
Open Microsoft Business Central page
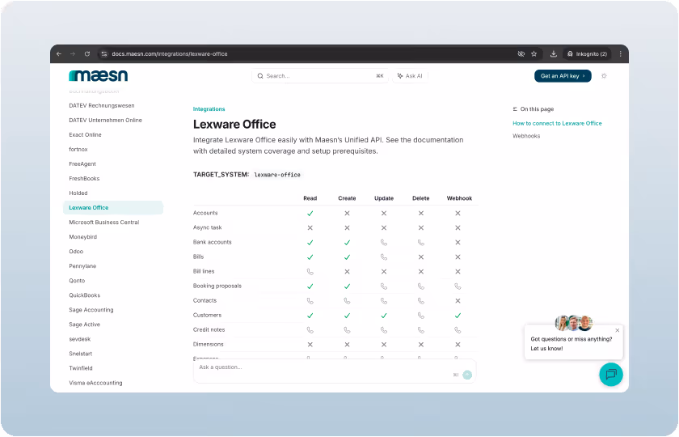(104, 223)
